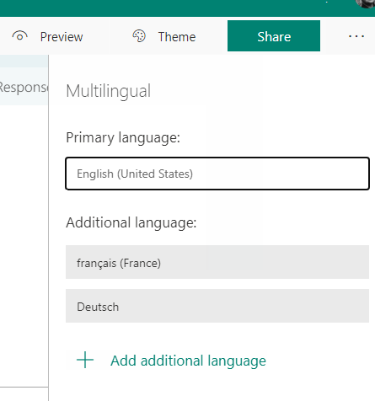The height and width of the screenshot is (401, 375).
Task: Select the Deutsch additional language entry
Action: [x=217, y=306]
